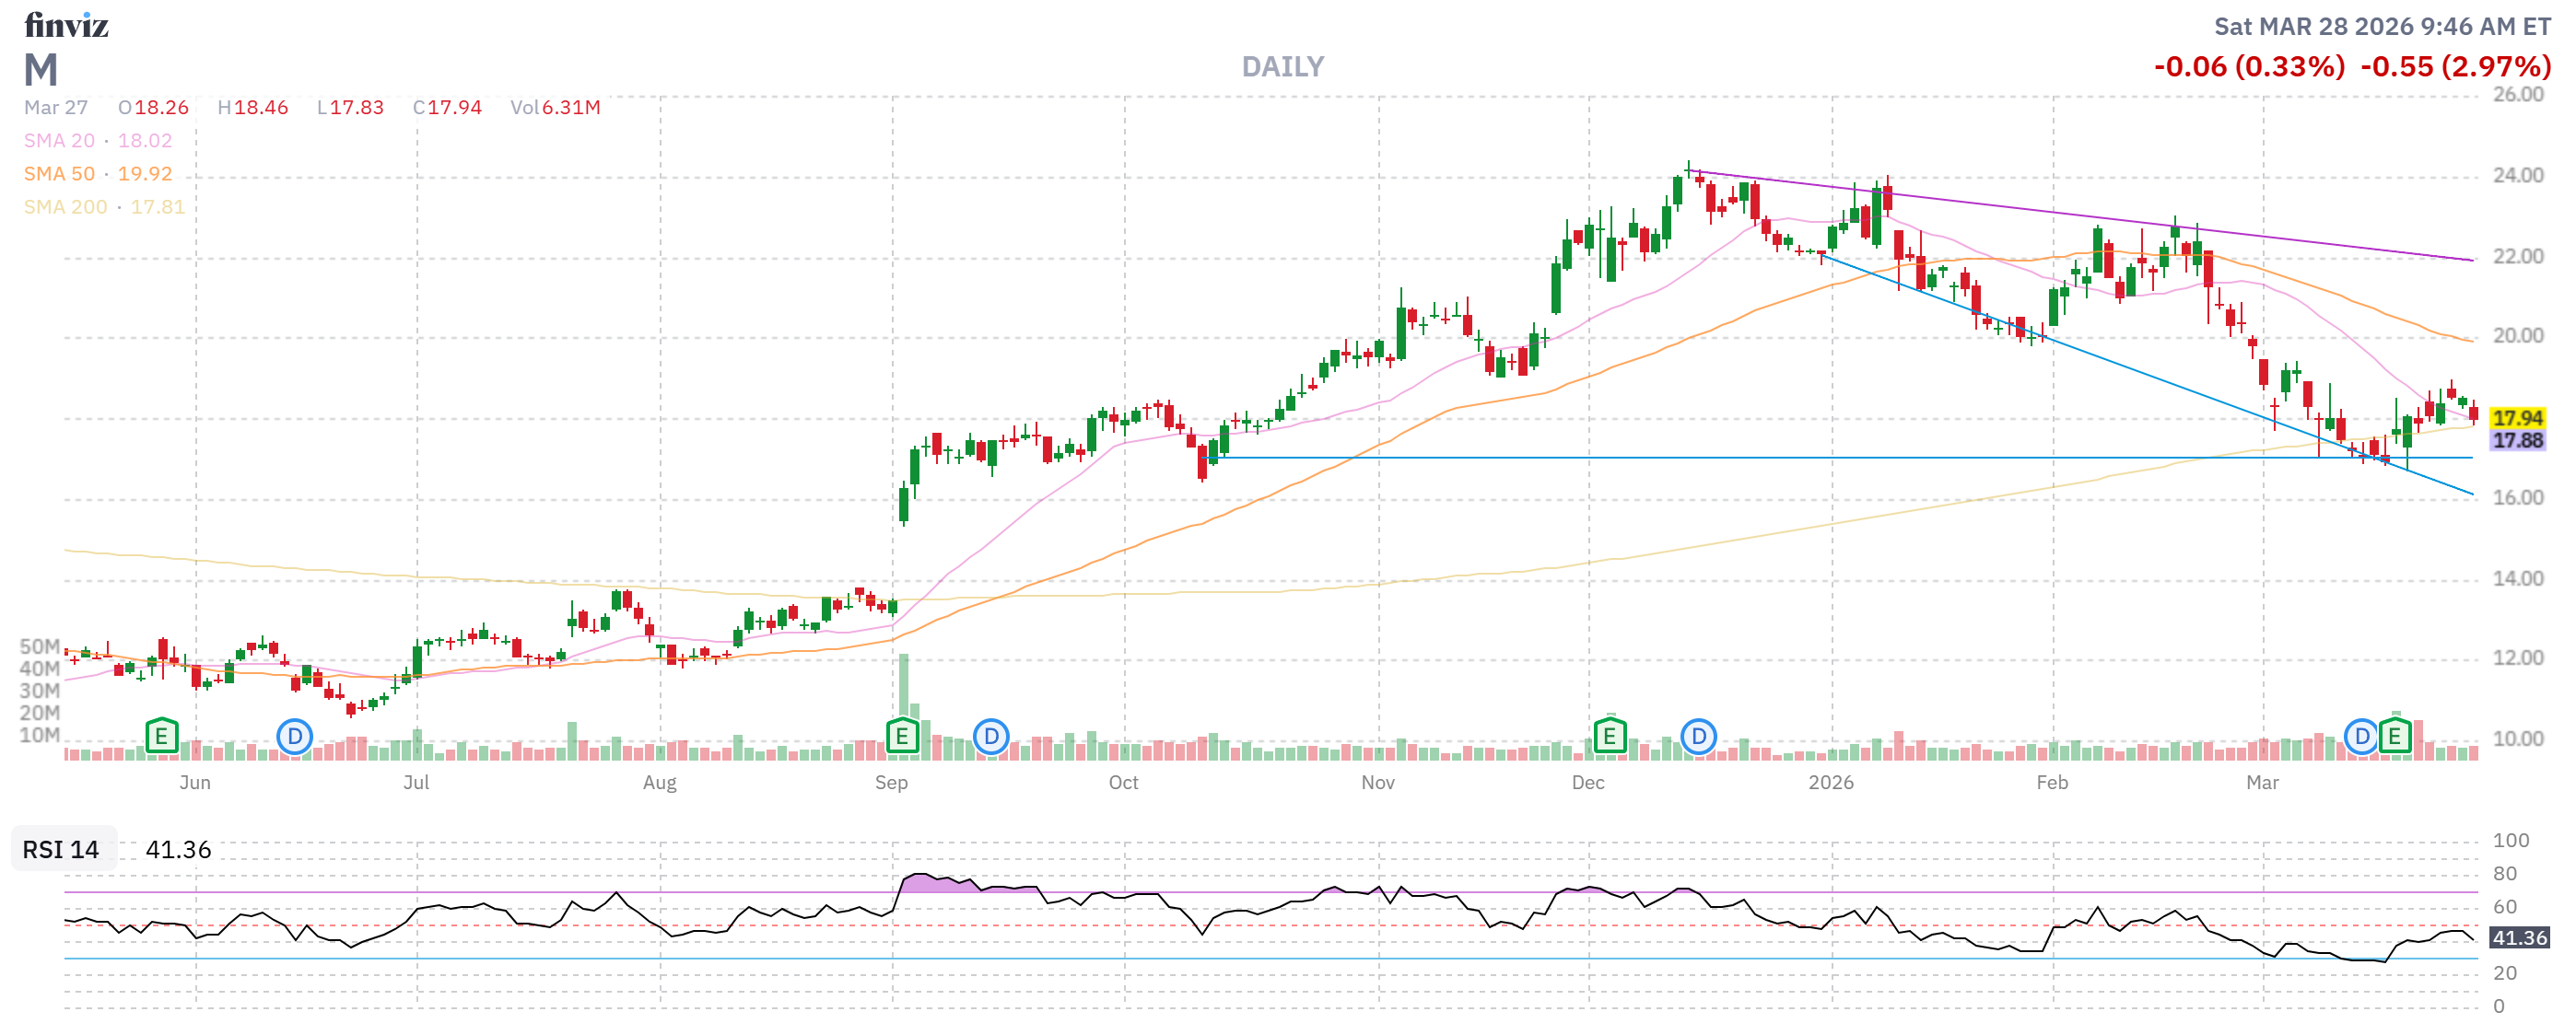Click the 2026 label on the date axis

coord(1830,784)
